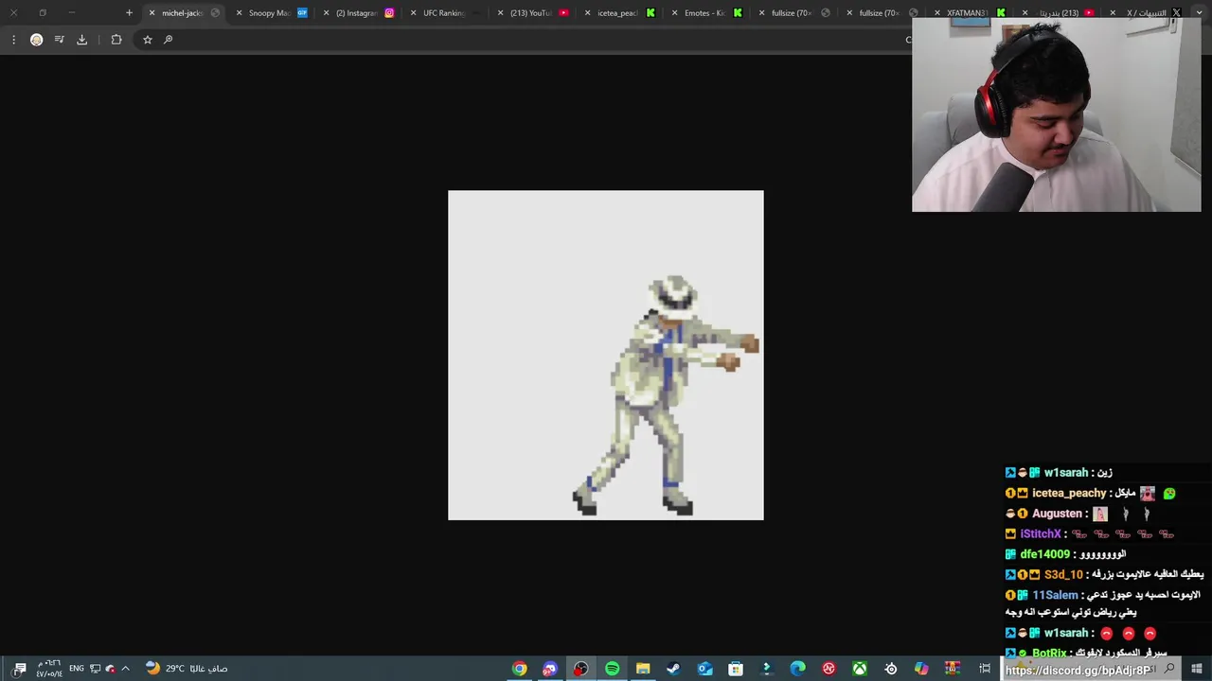Open Task View on the taskbar
The image size is (1212, 681).
[x=985, y=669]
